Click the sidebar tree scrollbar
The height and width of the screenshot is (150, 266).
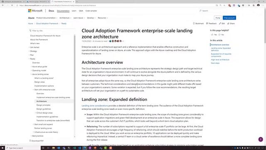tap(74, 77)
